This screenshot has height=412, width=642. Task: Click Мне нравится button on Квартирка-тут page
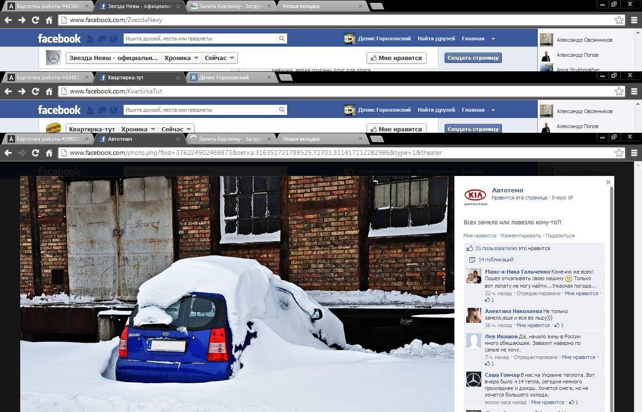396,129
